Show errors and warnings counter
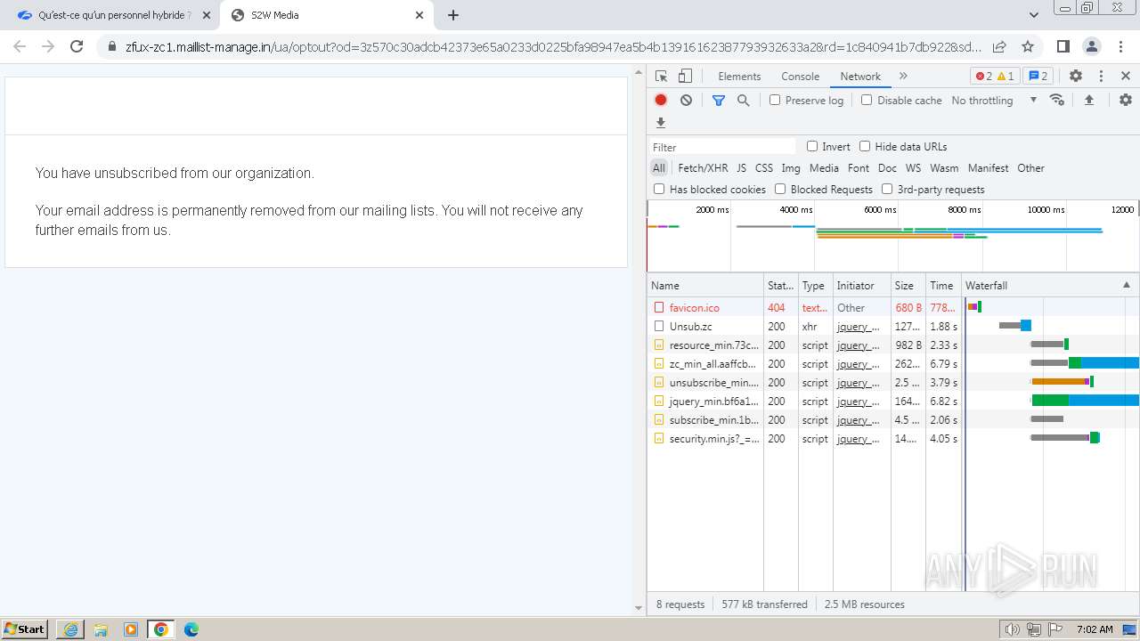Screen dimensions: 1140x641 pyautogui.click(x=994, y=77)
